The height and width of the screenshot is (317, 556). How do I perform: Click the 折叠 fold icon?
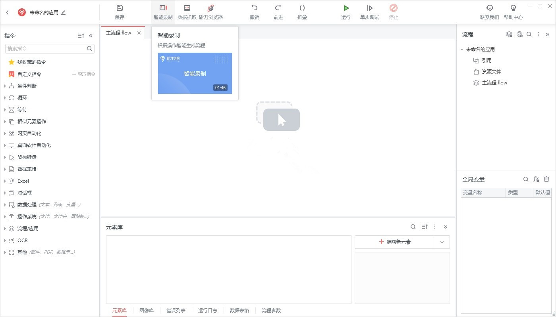coord(302,8)
